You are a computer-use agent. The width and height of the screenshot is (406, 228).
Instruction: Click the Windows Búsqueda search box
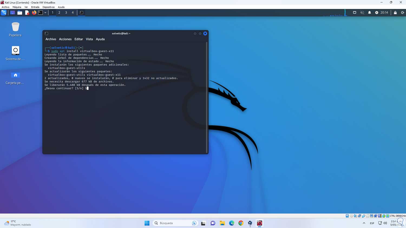175,223
